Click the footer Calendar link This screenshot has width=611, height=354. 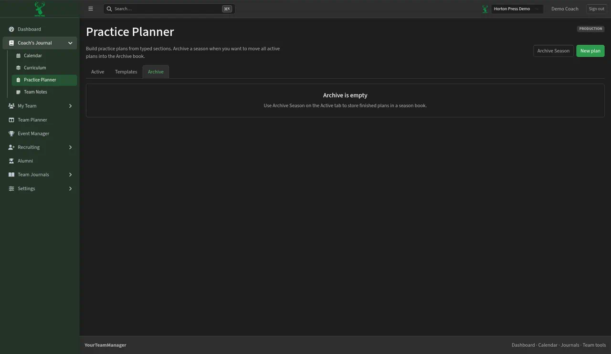pyautogui.click(x=548, y=345)
